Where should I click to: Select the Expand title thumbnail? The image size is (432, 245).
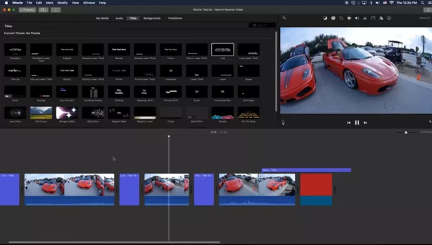(x=67, y=50)
